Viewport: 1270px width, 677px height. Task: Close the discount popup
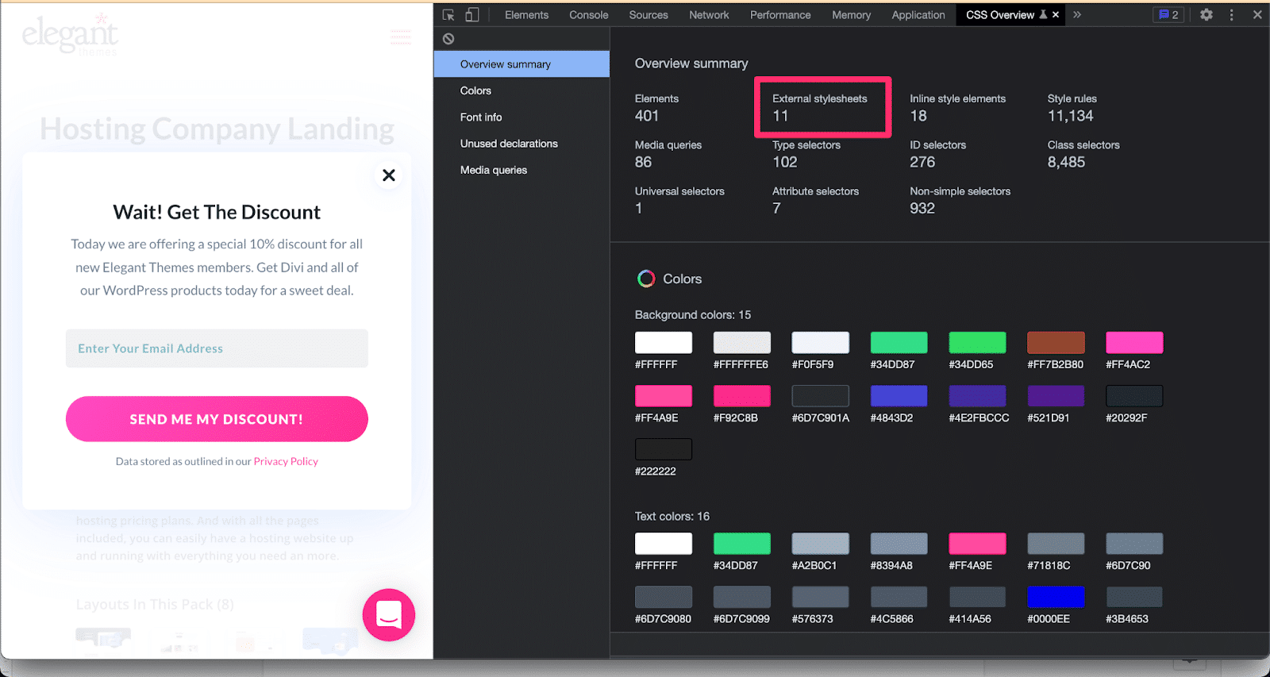point(389,175)
